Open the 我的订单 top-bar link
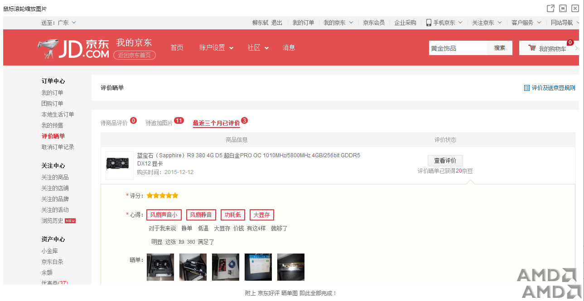Screen dimensions: 584x301 (x=303, y=23)
